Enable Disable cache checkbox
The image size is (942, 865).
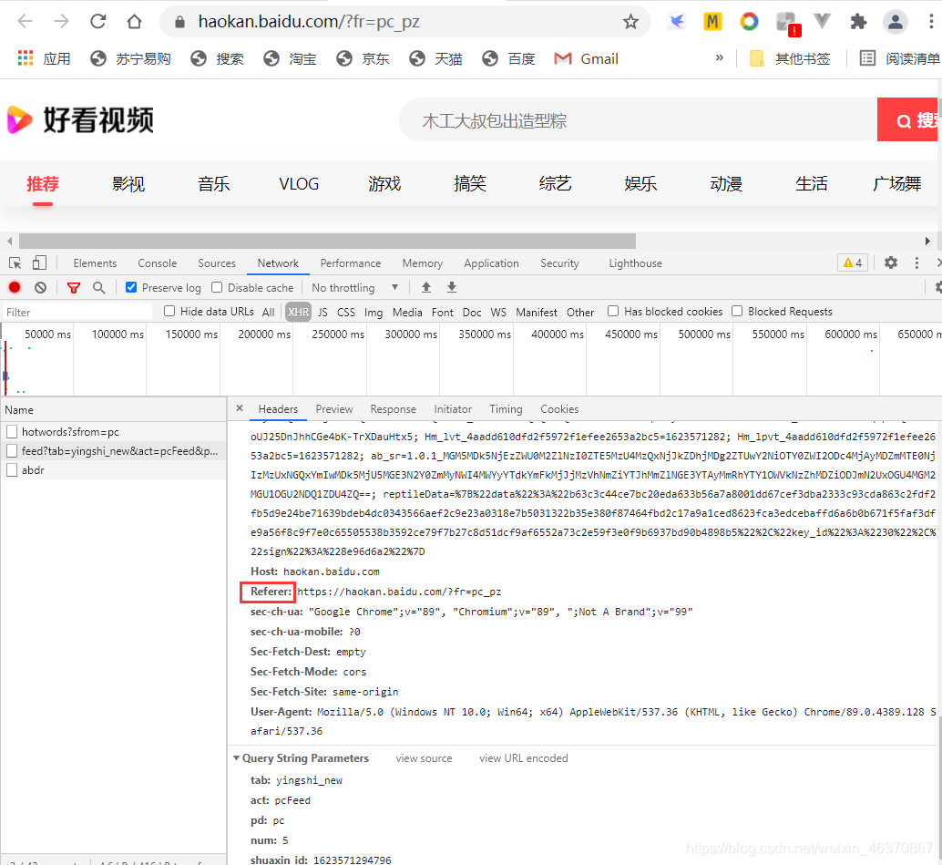point(217,287)
